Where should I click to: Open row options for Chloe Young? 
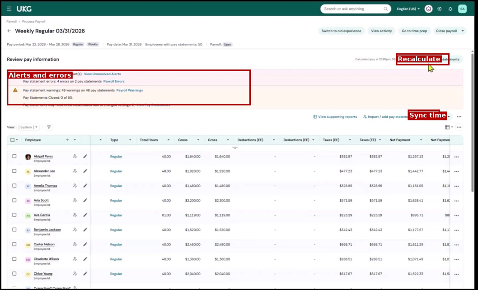(456, 274)
